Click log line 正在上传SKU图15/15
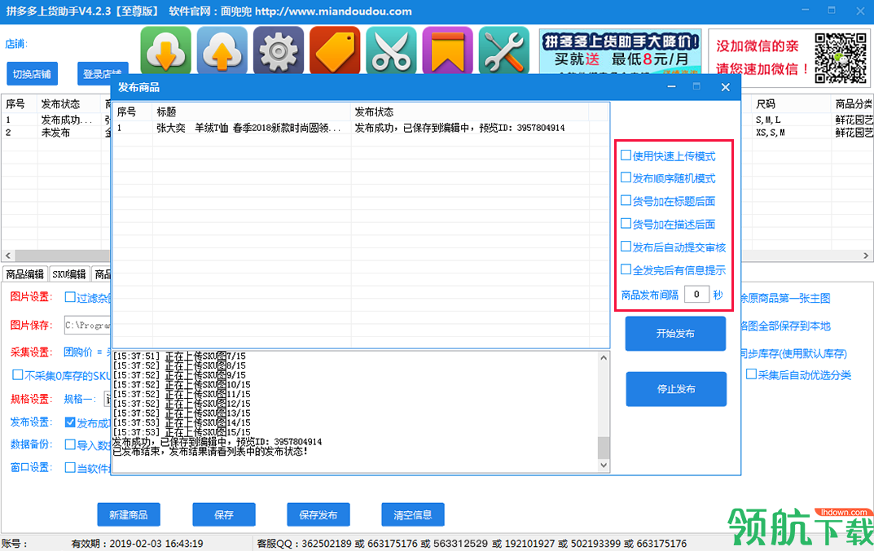874x551 pixels. (x=182, y=432)
